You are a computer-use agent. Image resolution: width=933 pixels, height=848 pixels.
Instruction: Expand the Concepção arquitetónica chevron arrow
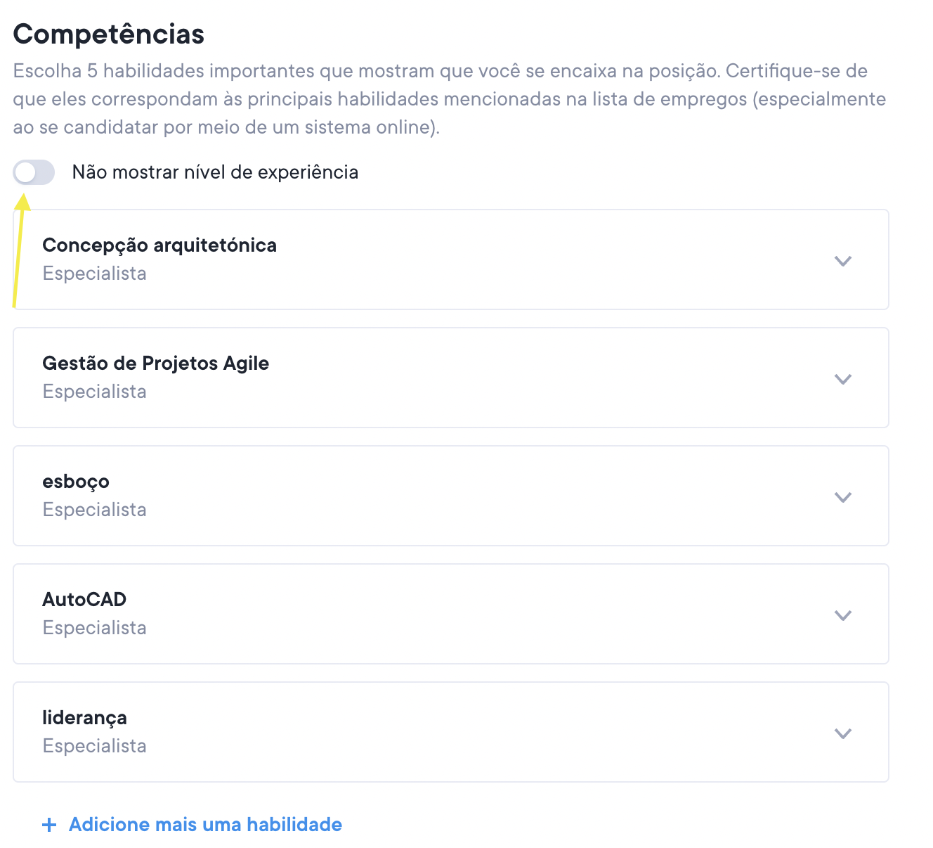(x=842, y=261)
